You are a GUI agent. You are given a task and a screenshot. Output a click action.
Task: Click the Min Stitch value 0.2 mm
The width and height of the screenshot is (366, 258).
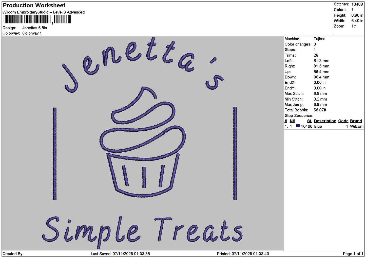(320, 99)
